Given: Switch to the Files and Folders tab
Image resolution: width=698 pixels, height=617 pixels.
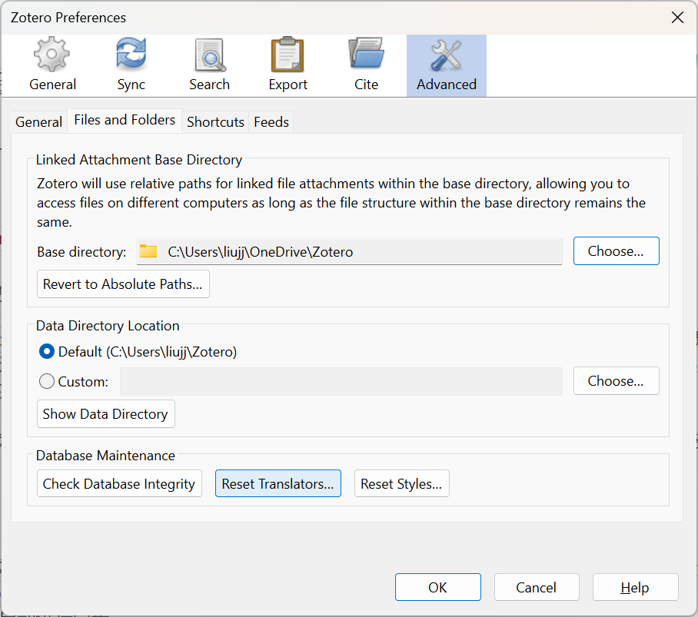Looking at the screenshot, I should [125, 120].
